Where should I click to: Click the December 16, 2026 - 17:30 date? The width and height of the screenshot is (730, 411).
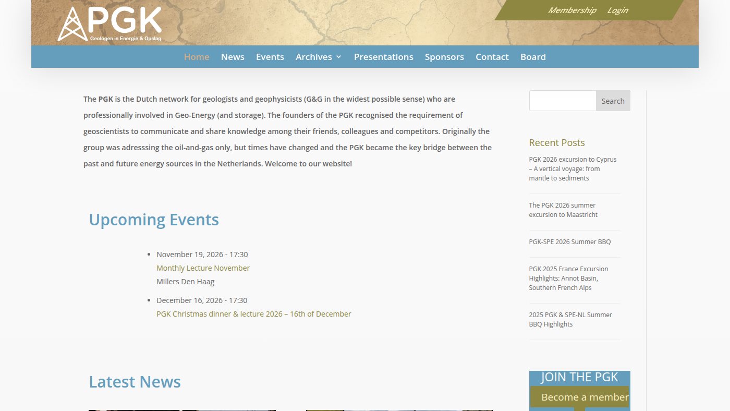pos(202,300)
